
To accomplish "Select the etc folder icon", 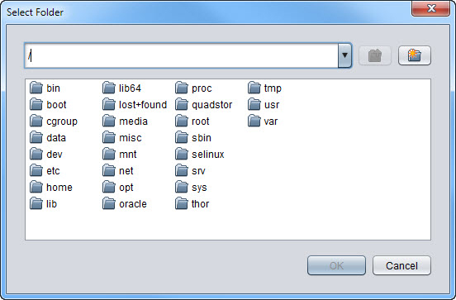I will (36, 170).
